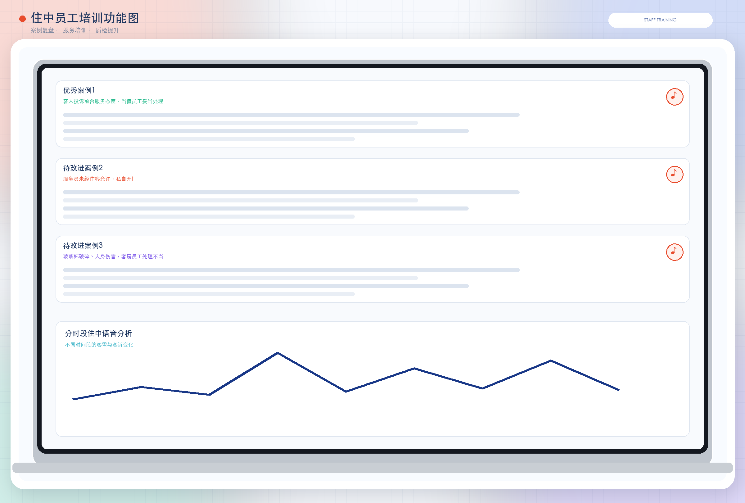Click the red dot beside page heading
745x503 pixels.
tap(22, 19)
